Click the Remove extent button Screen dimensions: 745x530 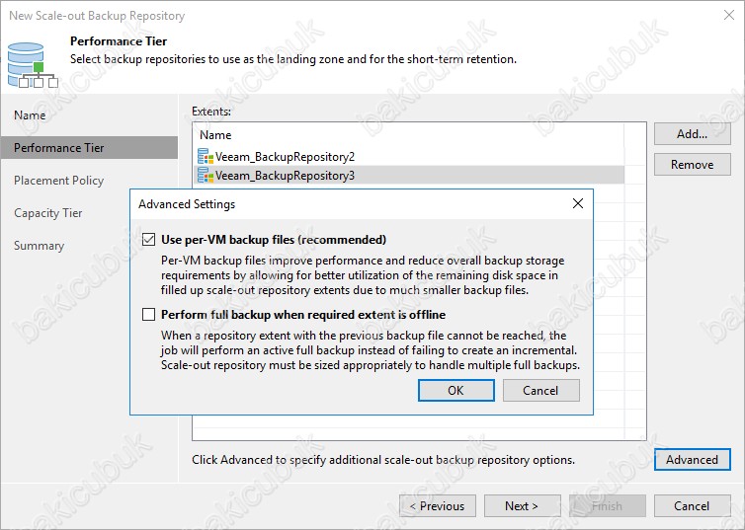(x=693, y=165)
